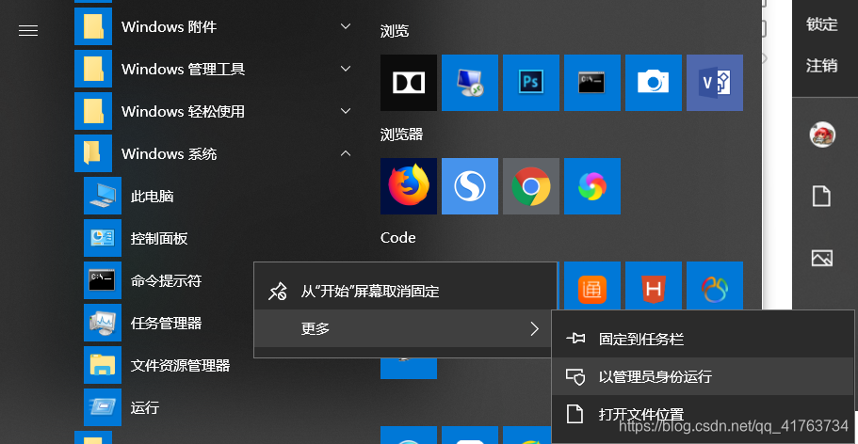The height and width of the screenshot is (444, 858).
Task: Open the colorful pinwheel browser tile
Action: click(592, 186)
